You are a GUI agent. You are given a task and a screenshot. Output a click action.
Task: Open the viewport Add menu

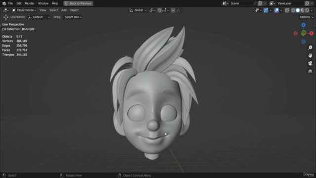pyautogui.click(x=64, y=10)
